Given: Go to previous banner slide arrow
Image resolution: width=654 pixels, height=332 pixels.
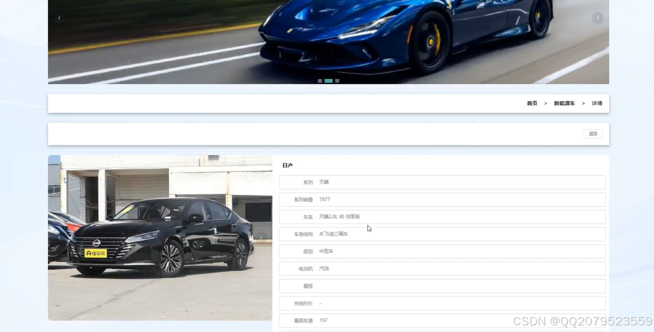Looking at the screenshot, I should click(x=59, y=18).
